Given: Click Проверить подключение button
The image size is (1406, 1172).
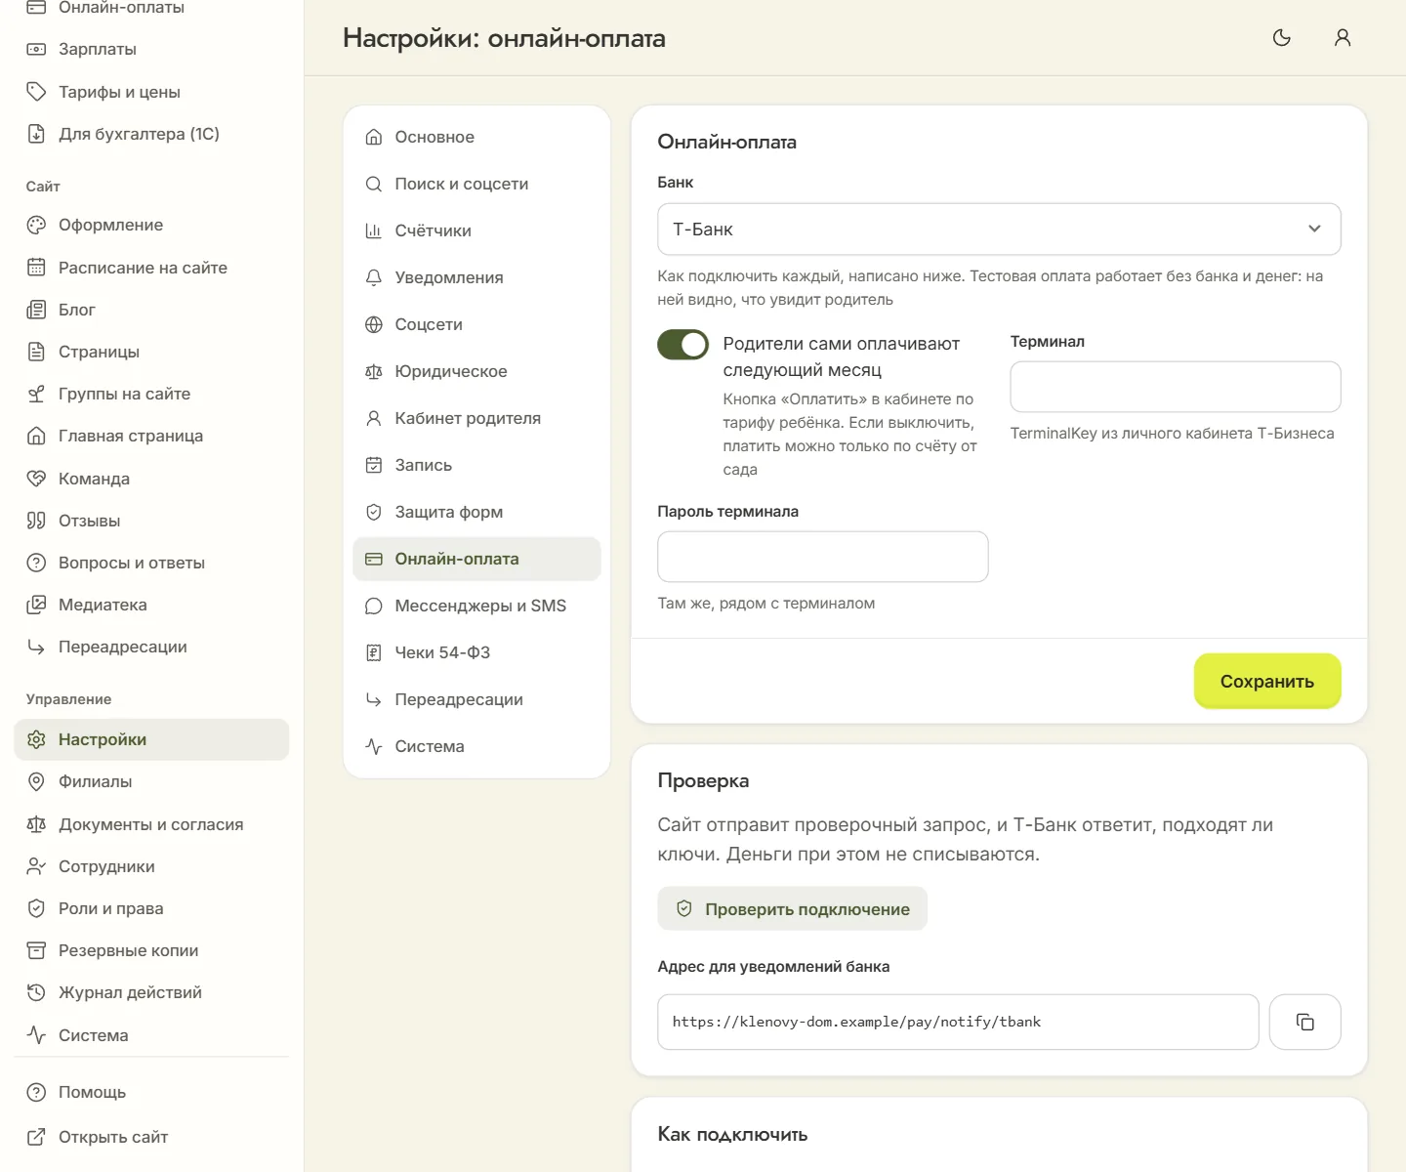Looking at the screenshot, I should point(792,908).
